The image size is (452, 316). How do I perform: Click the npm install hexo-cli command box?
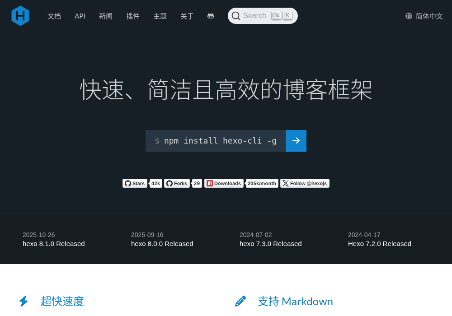pyautogui.click(x=216, y=141)
